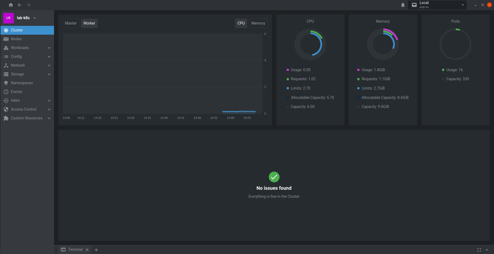This screenshot has height=254, width=494.
Task: Open the Events page
Action: (27, 92)
